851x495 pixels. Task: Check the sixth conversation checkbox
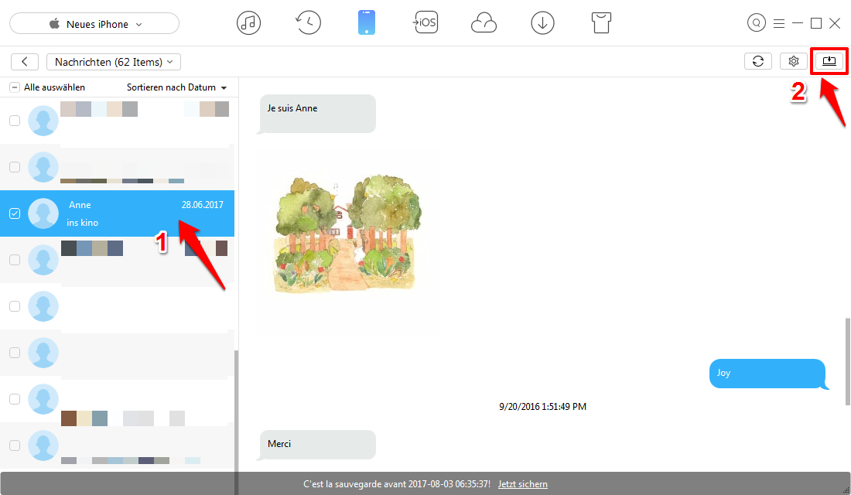pyautogui.click(x=15, y=353)
